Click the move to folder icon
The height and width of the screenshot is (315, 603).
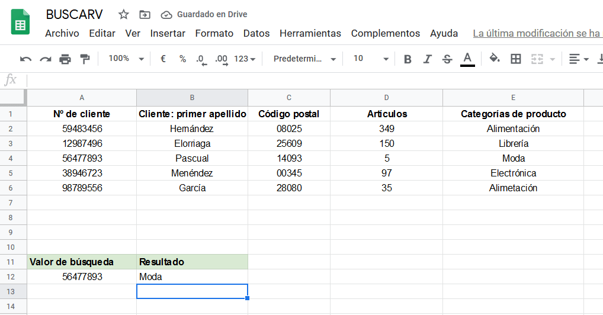pyautogui.click(x=145, y=14)
